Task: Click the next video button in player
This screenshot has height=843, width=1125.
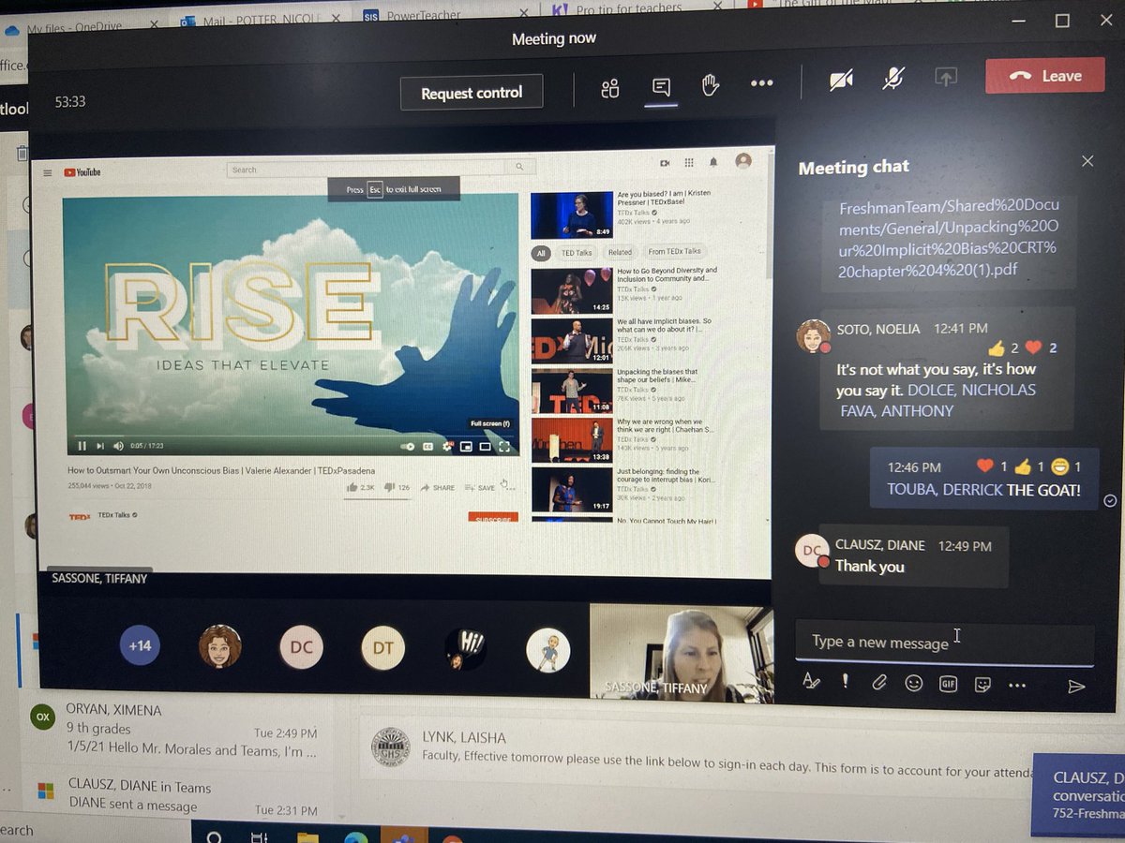Action: [100, 445]
